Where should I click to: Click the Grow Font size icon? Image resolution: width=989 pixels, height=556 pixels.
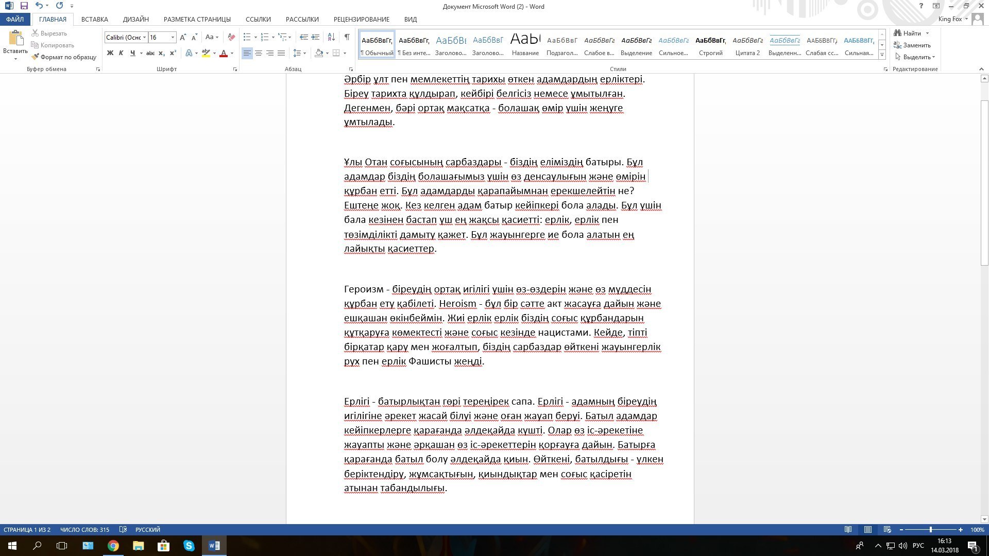(x=183, y=37)
